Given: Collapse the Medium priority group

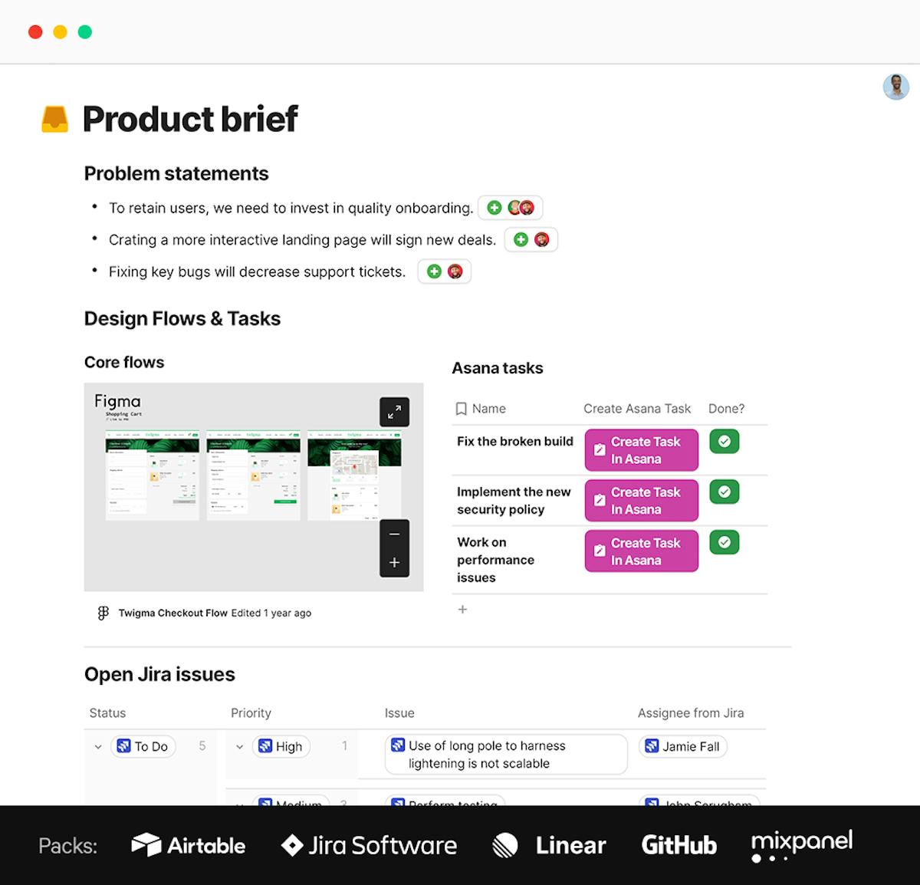Looking at the screenshot, I should pos(239,804).
